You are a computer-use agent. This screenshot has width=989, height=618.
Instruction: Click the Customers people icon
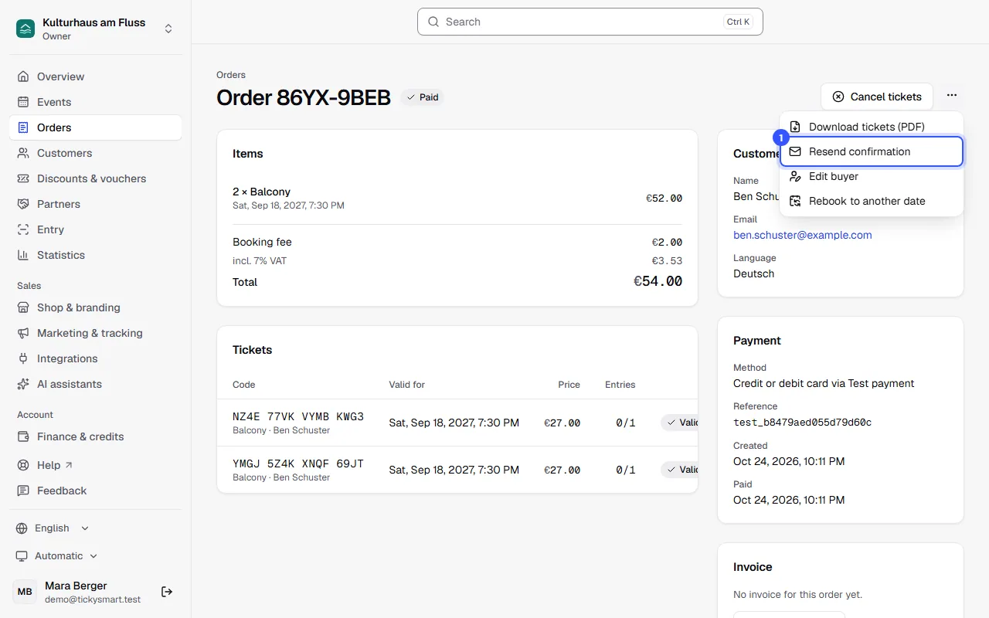pos(23,153)
